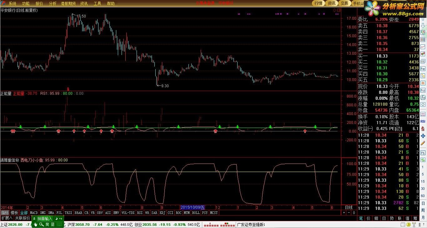Click the red dollar icon in right toolbar
Image resolution: width=427 pixels, height=228 pixels.
[x=423, y=129]
